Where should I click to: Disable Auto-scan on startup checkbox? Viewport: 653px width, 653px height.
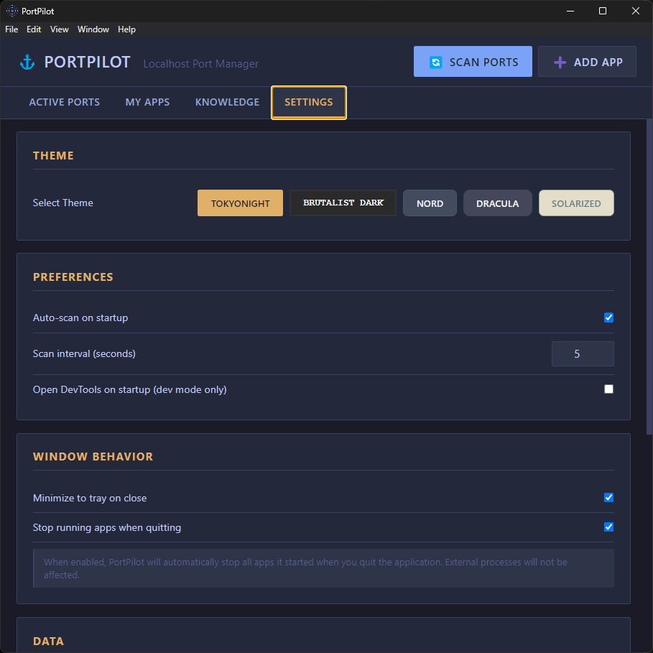(x=608, y=318)
